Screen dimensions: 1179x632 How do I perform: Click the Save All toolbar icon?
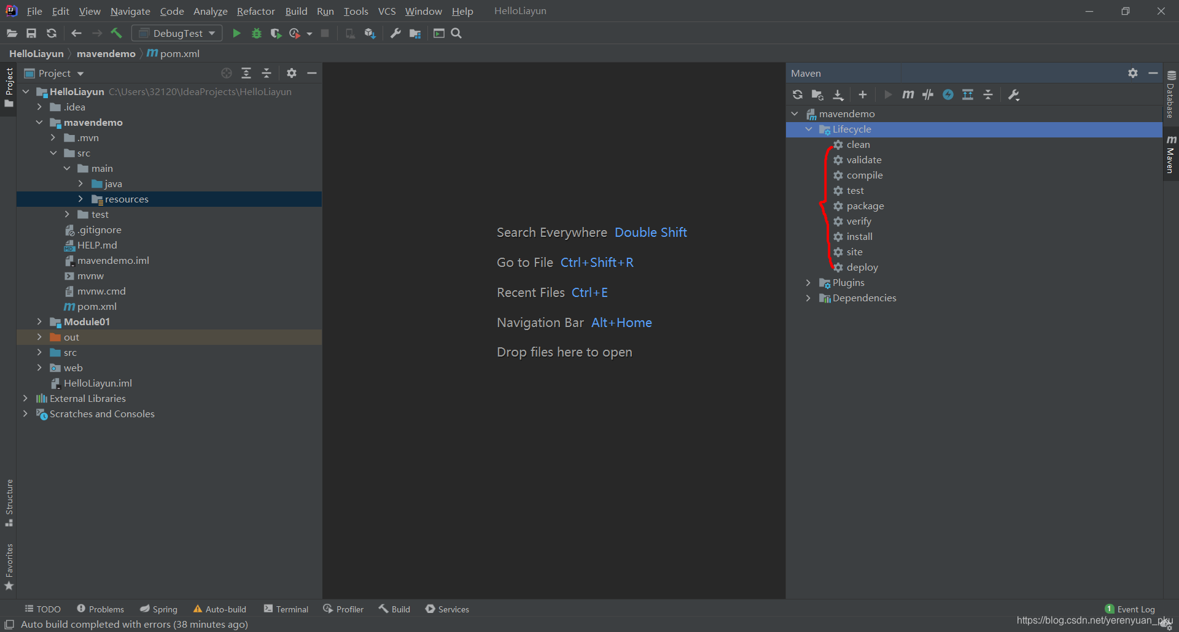31,33
